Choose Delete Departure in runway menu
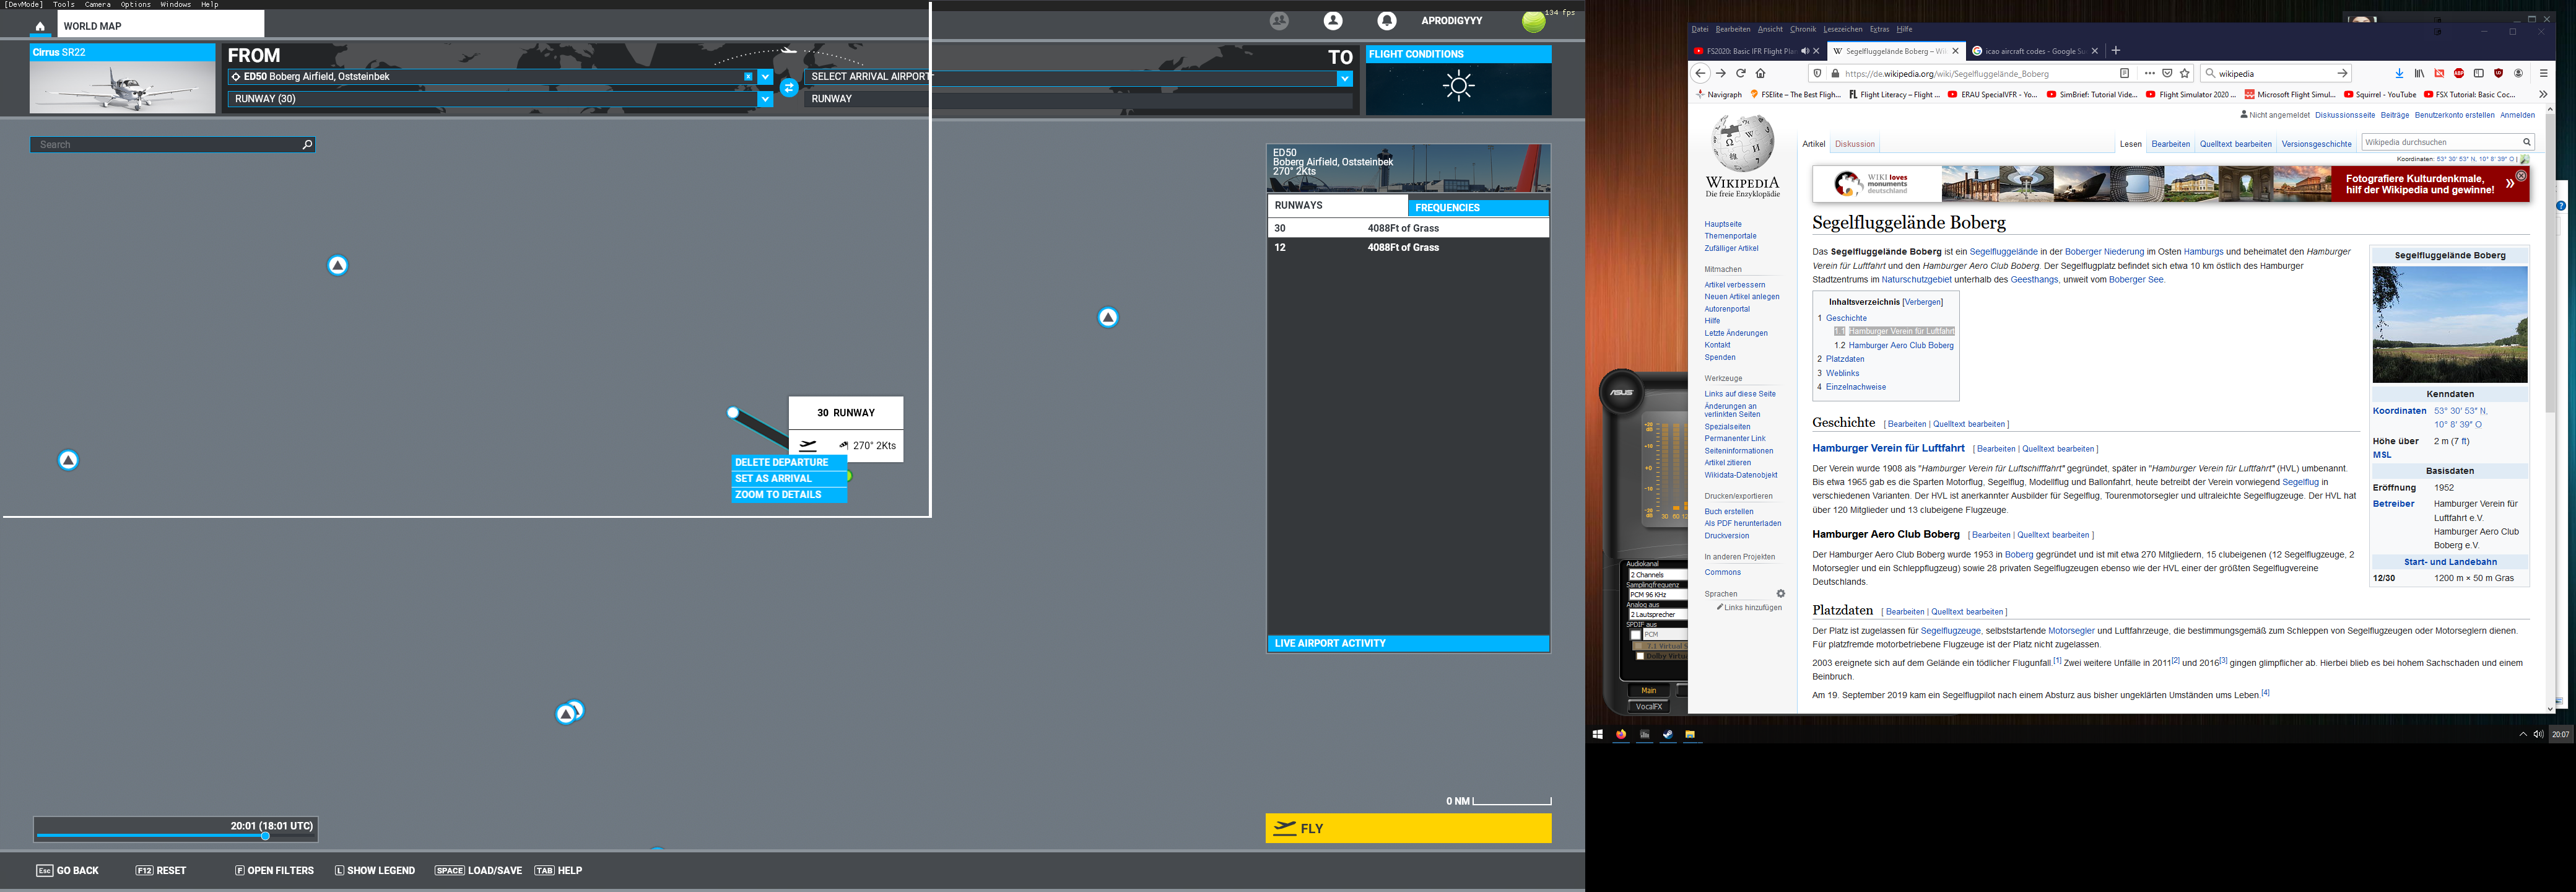Viewport: 2576px width, 892px height. tap(789, 463)
